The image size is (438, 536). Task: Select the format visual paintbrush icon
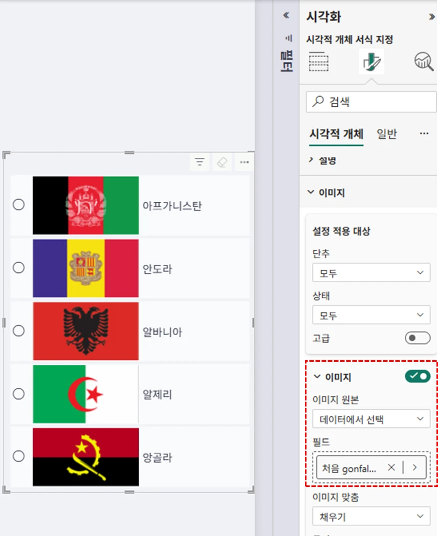[x=371, y=62]
